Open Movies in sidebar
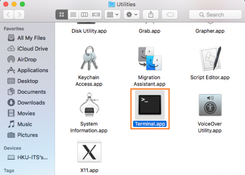The height and width of the screenshot is (175, 245). click(28, 113)
